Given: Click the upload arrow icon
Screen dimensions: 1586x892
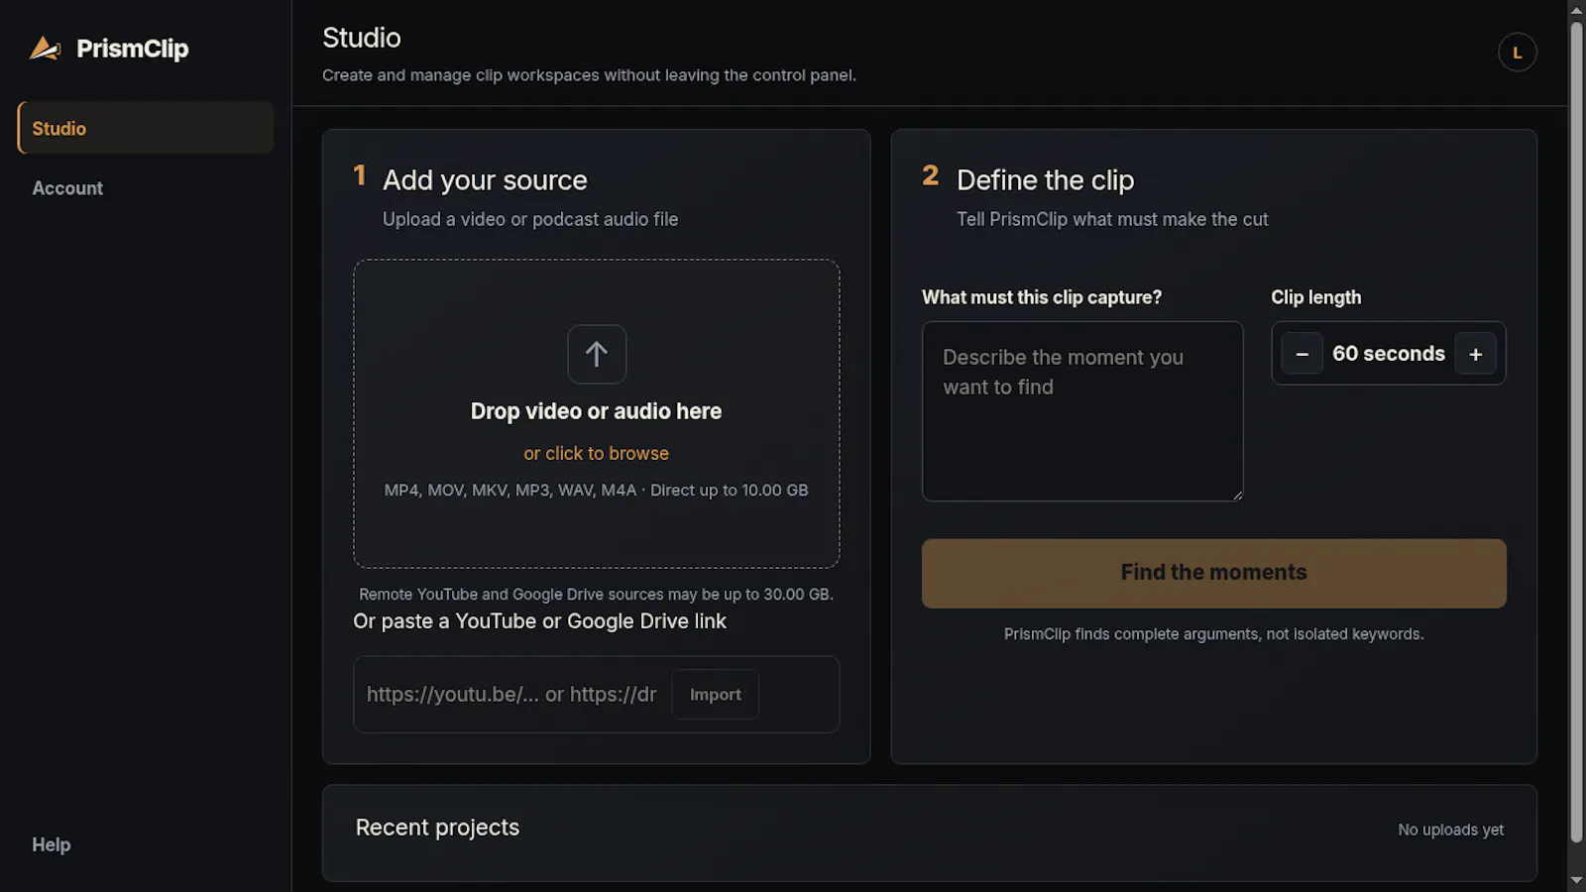Looking at the screenshot, I should [597, 354].
